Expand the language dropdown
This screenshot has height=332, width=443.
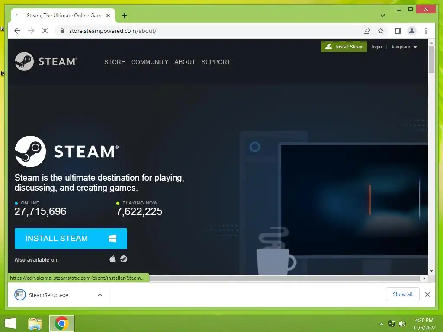(404, 47)
